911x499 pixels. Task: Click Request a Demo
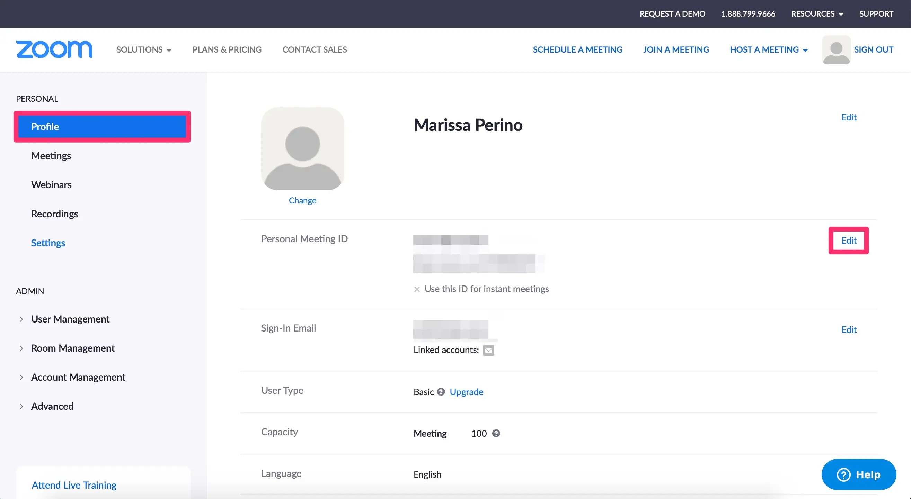[x=672, y=14]
